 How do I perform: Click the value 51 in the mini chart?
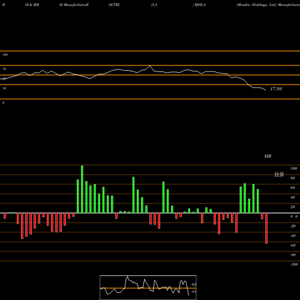(193, 292)
